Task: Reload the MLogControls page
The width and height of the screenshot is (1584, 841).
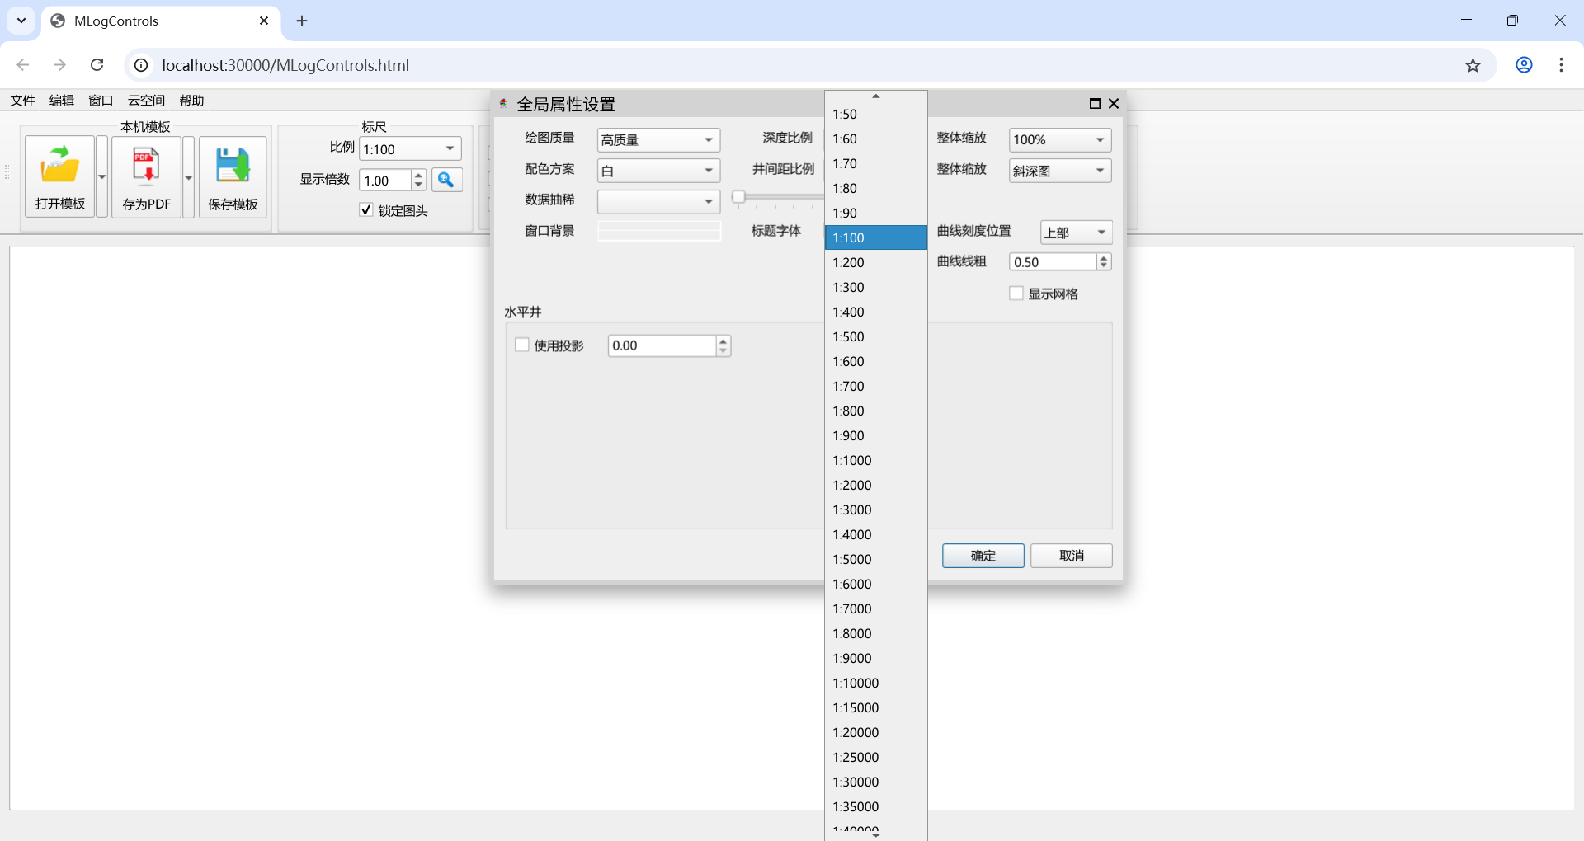Action: point(97,65)
